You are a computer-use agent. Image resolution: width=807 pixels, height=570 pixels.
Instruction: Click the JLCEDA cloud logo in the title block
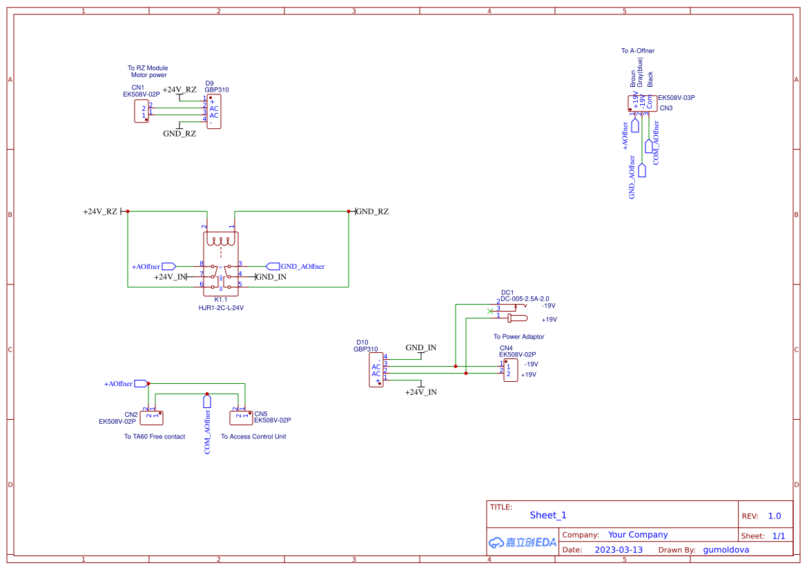(521, 542)
